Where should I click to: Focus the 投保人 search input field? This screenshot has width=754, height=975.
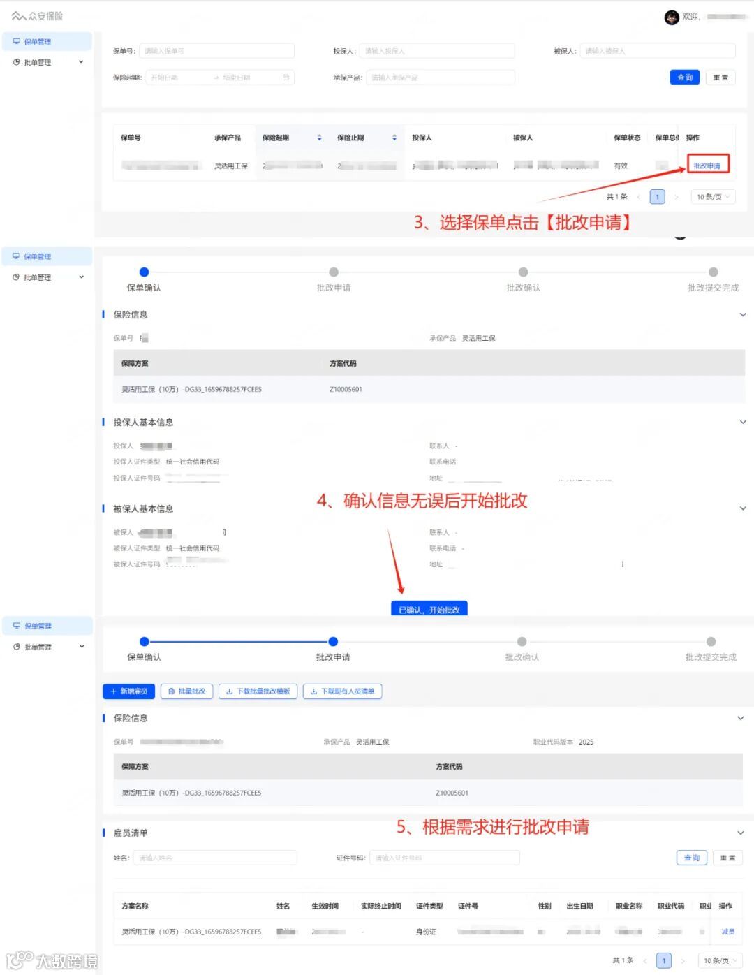[x=437, y=51]
